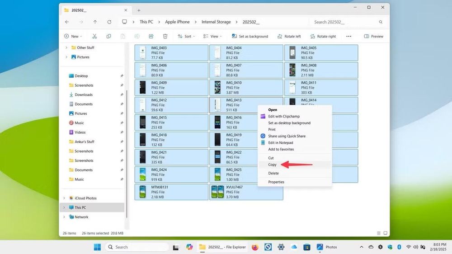Expand the iCloud Photos tree node

pos(64,198)
